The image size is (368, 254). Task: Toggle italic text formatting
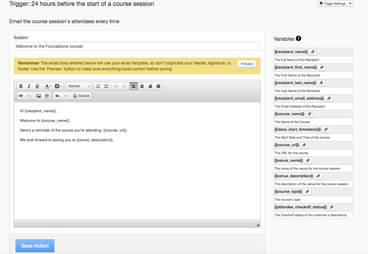click(29, 86)
